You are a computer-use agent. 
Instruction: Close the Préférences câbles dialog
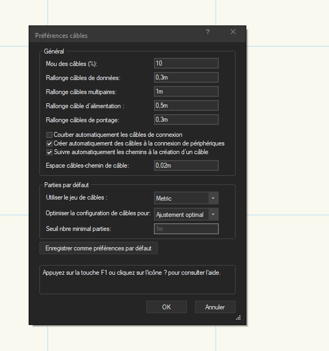click(233, 32)
